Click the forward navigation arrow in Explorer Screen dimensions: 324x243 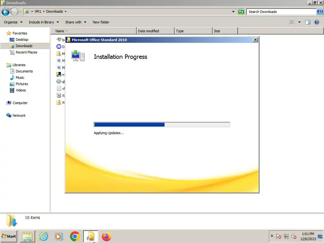point(14,12)
